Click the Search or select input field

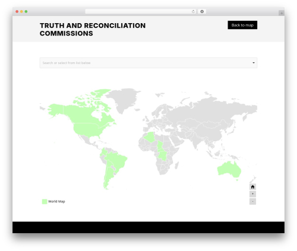(148, 63)
